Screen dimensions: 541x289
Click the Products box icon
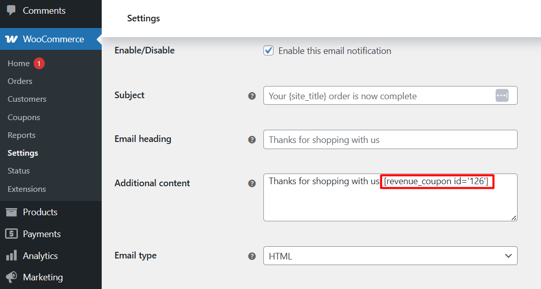[11, 212]
